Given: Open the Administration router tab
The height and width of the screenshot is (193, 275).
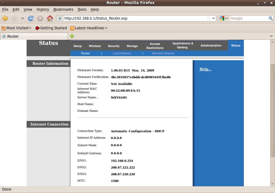Looking at the screenshot, I should click(x=211, y=45).
